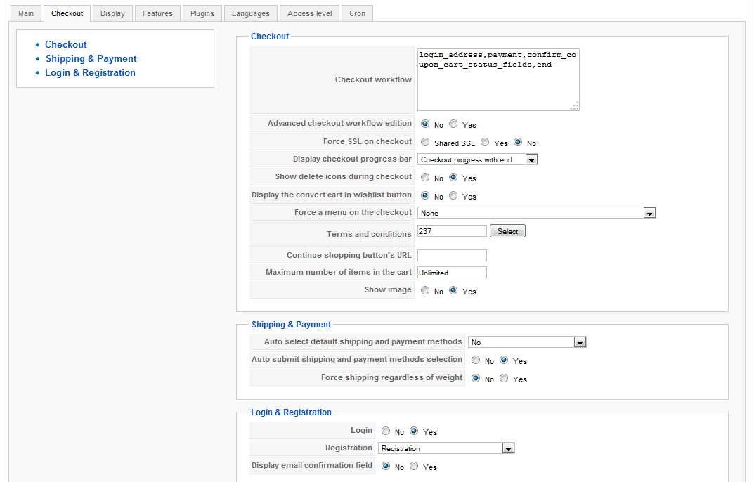754x482 pixels.
Task: Switch to the Main tab
Action: coord(26,13)
